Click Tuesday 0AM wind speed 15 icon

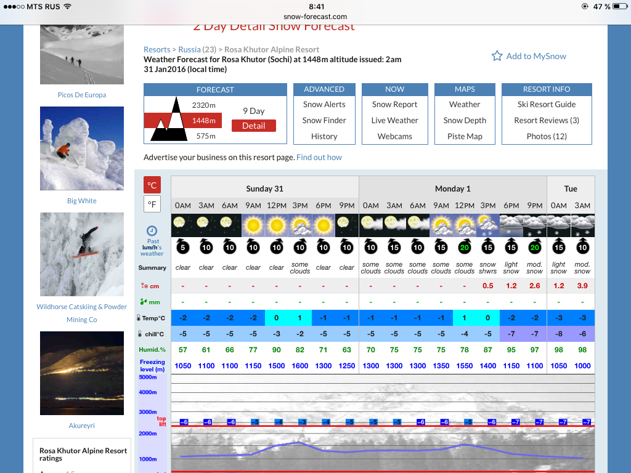coord(558,246)
